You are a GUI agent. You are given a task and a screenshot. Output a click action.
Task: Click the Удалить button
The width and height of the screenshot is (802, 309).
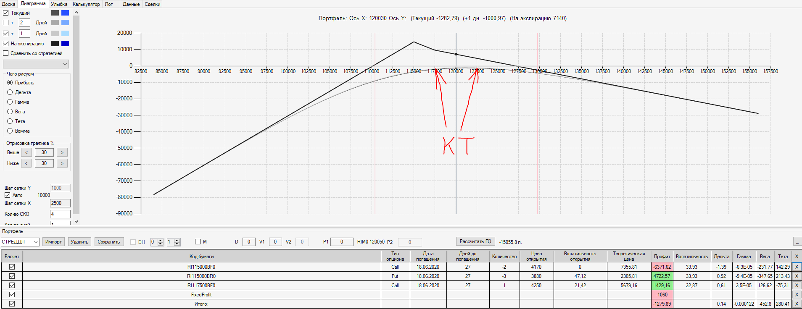(x=79, y=242)
